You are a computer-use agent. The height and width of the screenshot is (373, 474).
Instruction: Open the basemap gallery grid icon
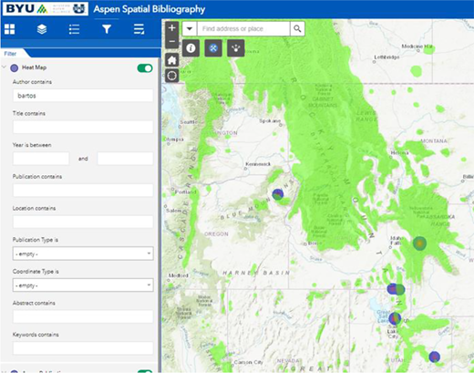[10, 29]
